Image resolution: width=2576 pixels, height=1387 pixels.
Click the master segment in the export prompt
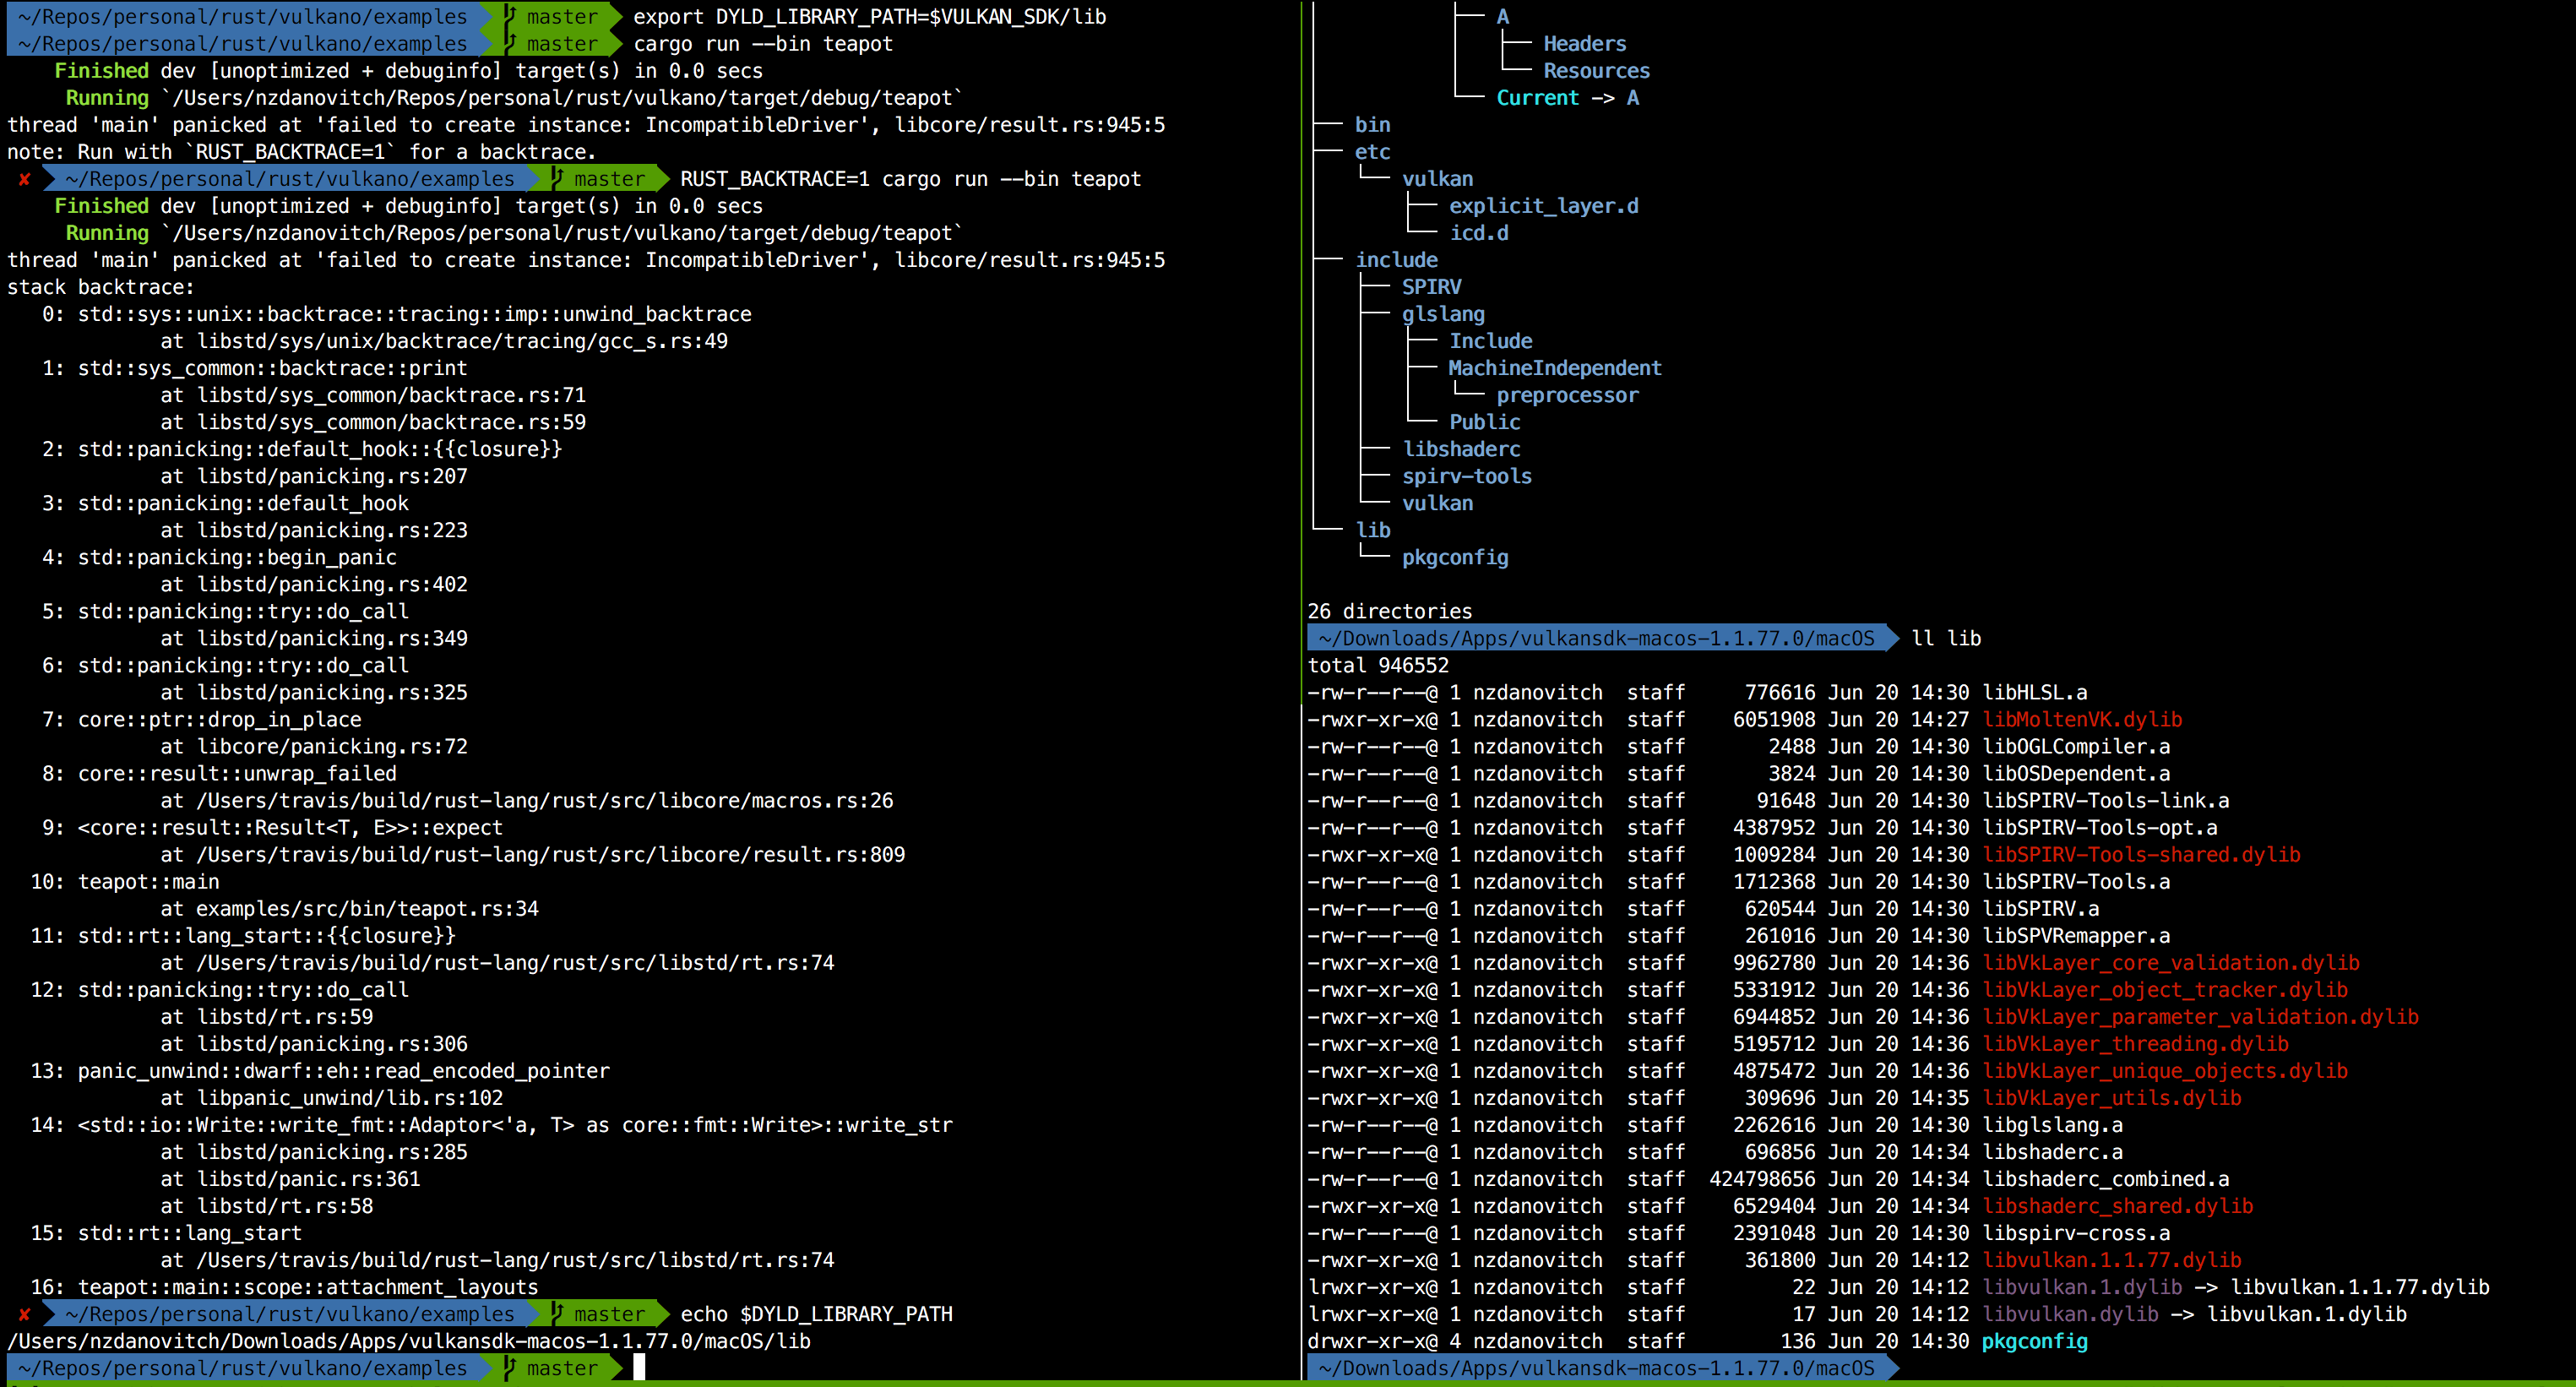coord(560,16)
